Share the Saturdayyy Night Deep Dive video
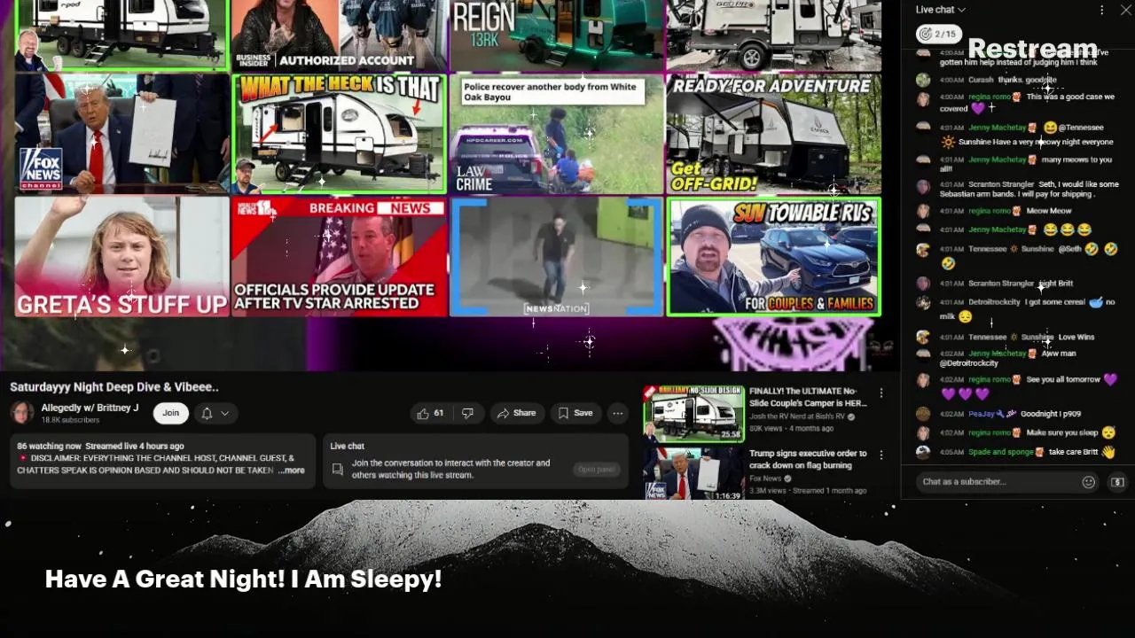 pos(516,413)
